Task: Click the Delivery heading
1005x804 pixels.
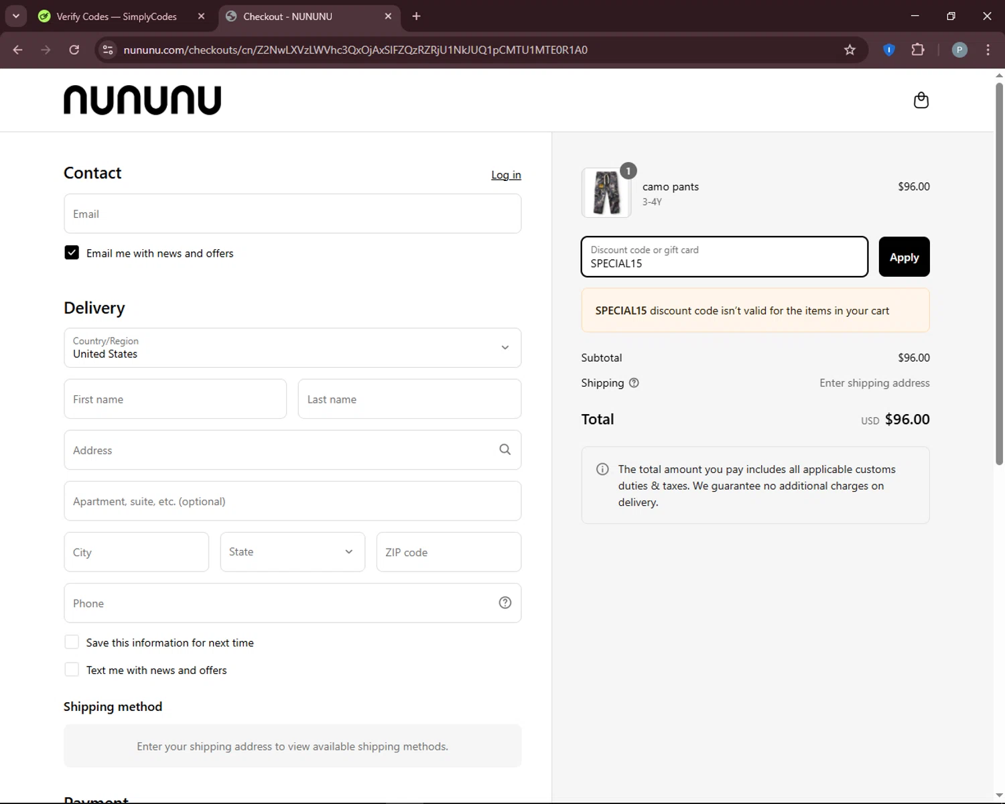Action: click(94, 308)
